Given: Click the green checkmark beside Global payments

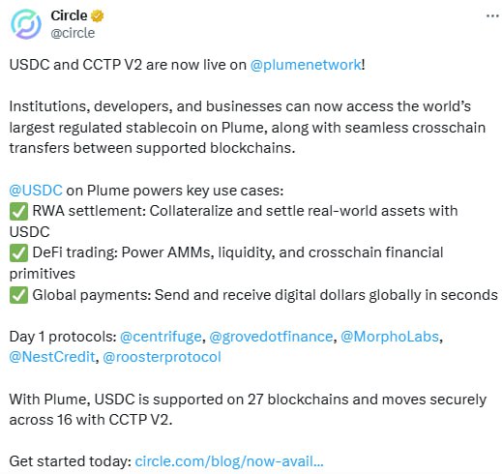Looking at the screenshot, I should (x=18, y=295).
